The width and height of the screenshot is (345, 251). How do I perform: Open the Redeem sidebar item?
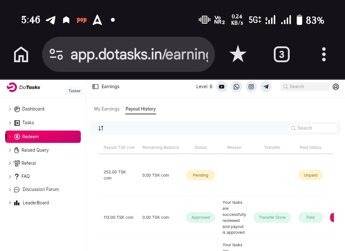coord(43,137)
